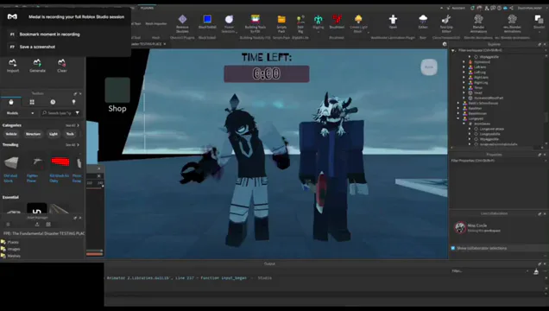Switch to the Toolbox Inventory grid tab
Viewport: 549px width, 311px height.
point(32,102)
